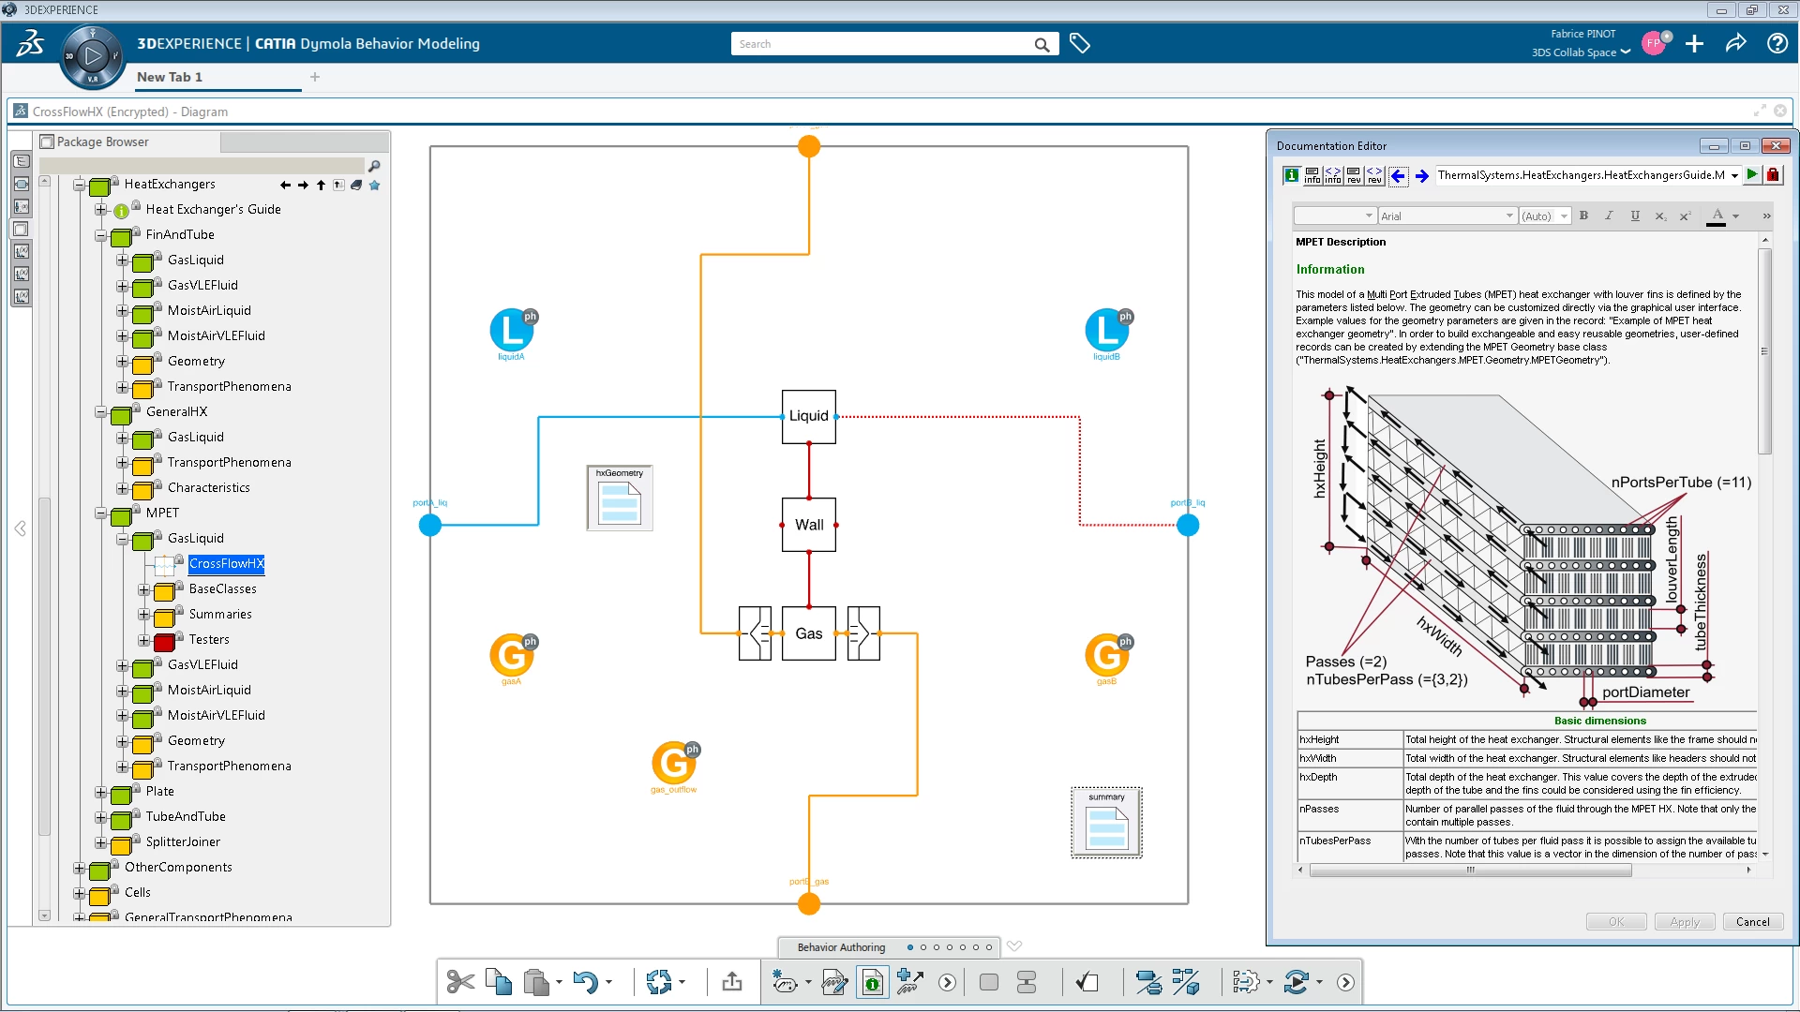Click the magnifier search icon in Package Browser

coord(374,166)
